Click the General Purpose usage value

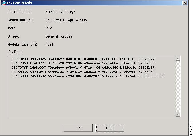tap(59, 36)
